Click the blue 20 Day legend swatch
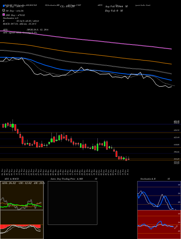 [x=4, y=6]
